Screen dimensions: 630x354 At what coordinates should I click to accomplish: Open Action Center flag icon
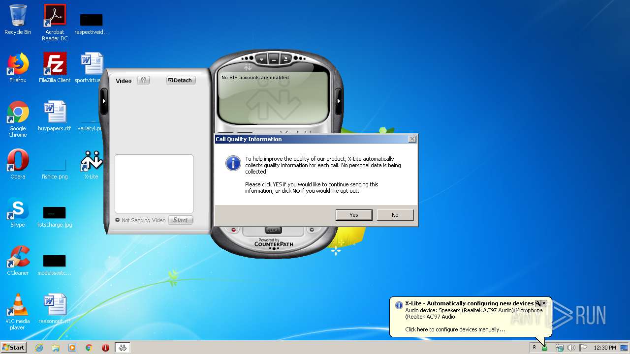point(583,348)
